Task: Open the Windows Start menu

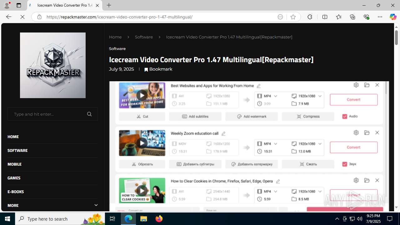Action: [7, 219]
